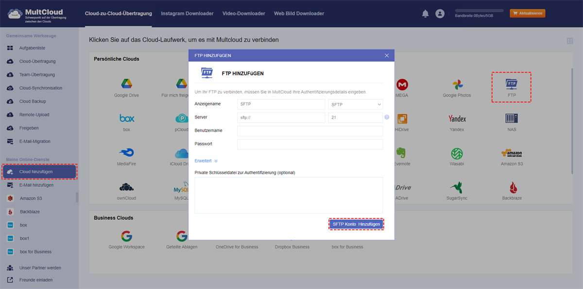Click the notification bell icon

(x=425, y=14)
